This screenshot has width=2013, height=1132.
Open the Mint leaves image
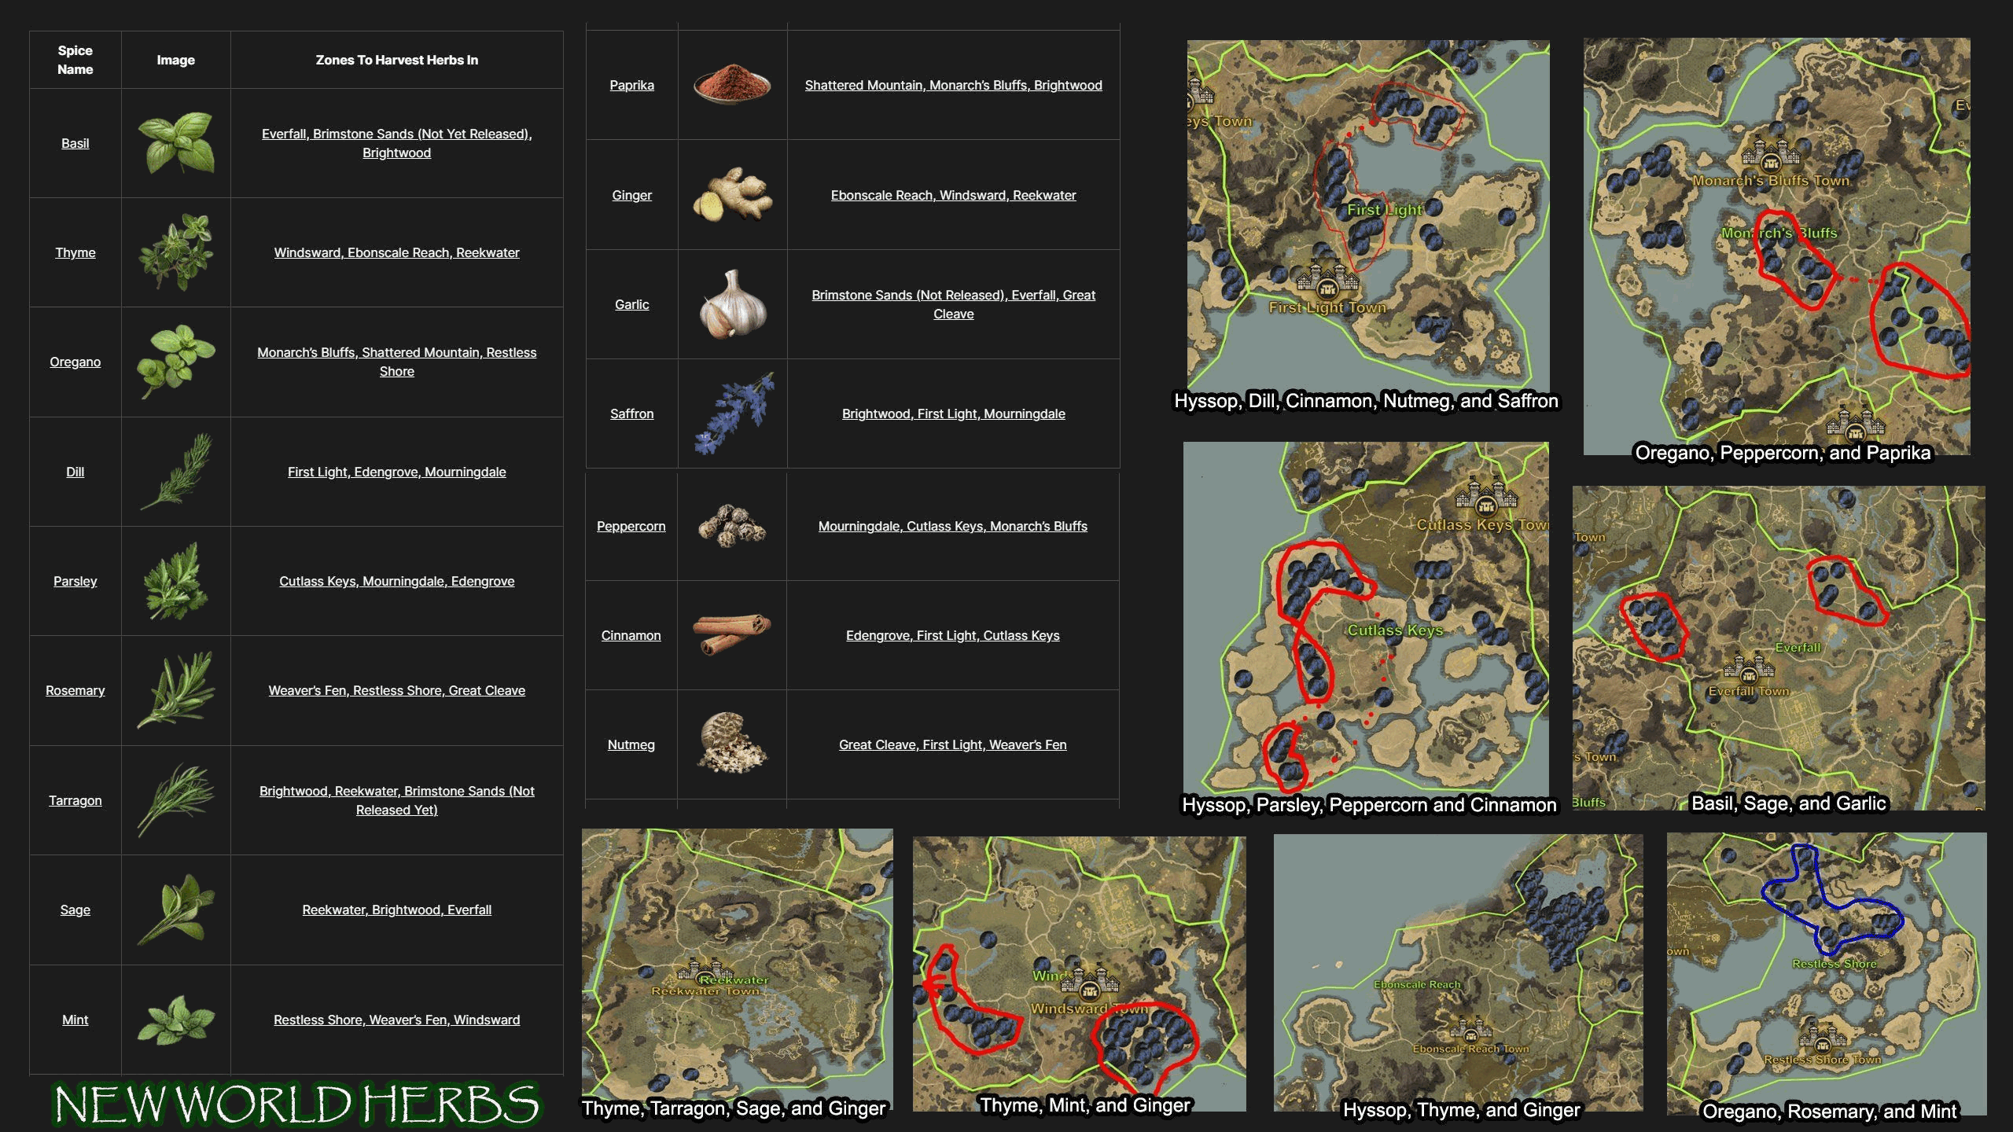pyautogui.click(x=175, y=1020)
